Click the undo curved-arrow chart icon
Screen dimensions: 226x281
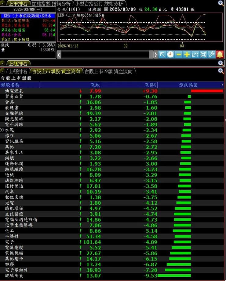(195, 55)
